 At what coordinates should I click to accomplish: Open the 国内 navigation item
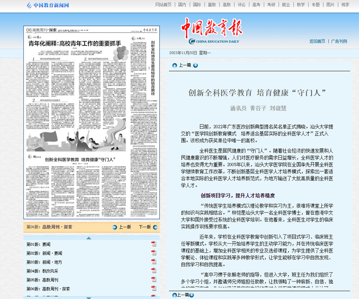pos(182,5)
